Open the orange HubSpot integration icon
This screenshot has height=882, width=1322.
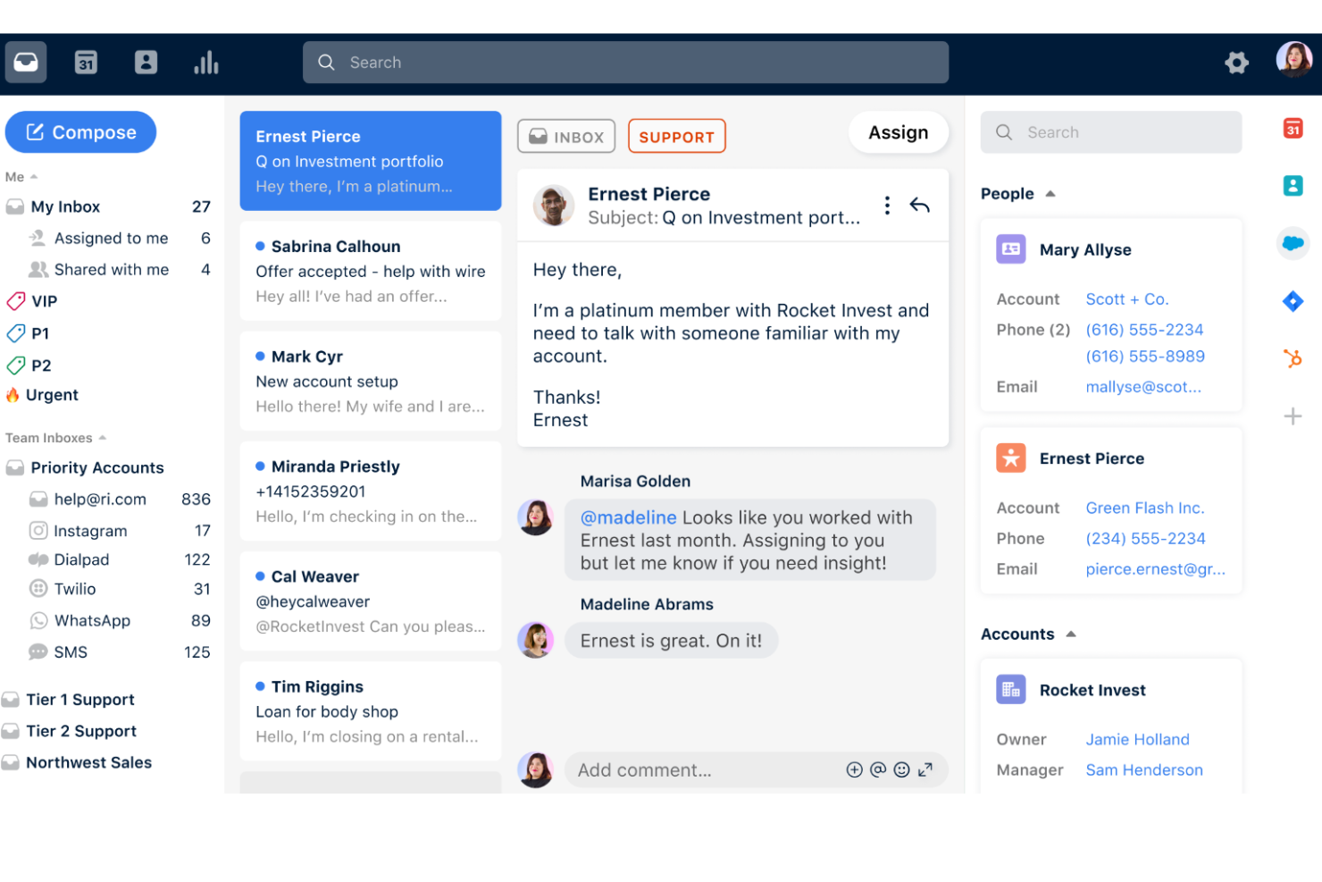click(1293, 358)
